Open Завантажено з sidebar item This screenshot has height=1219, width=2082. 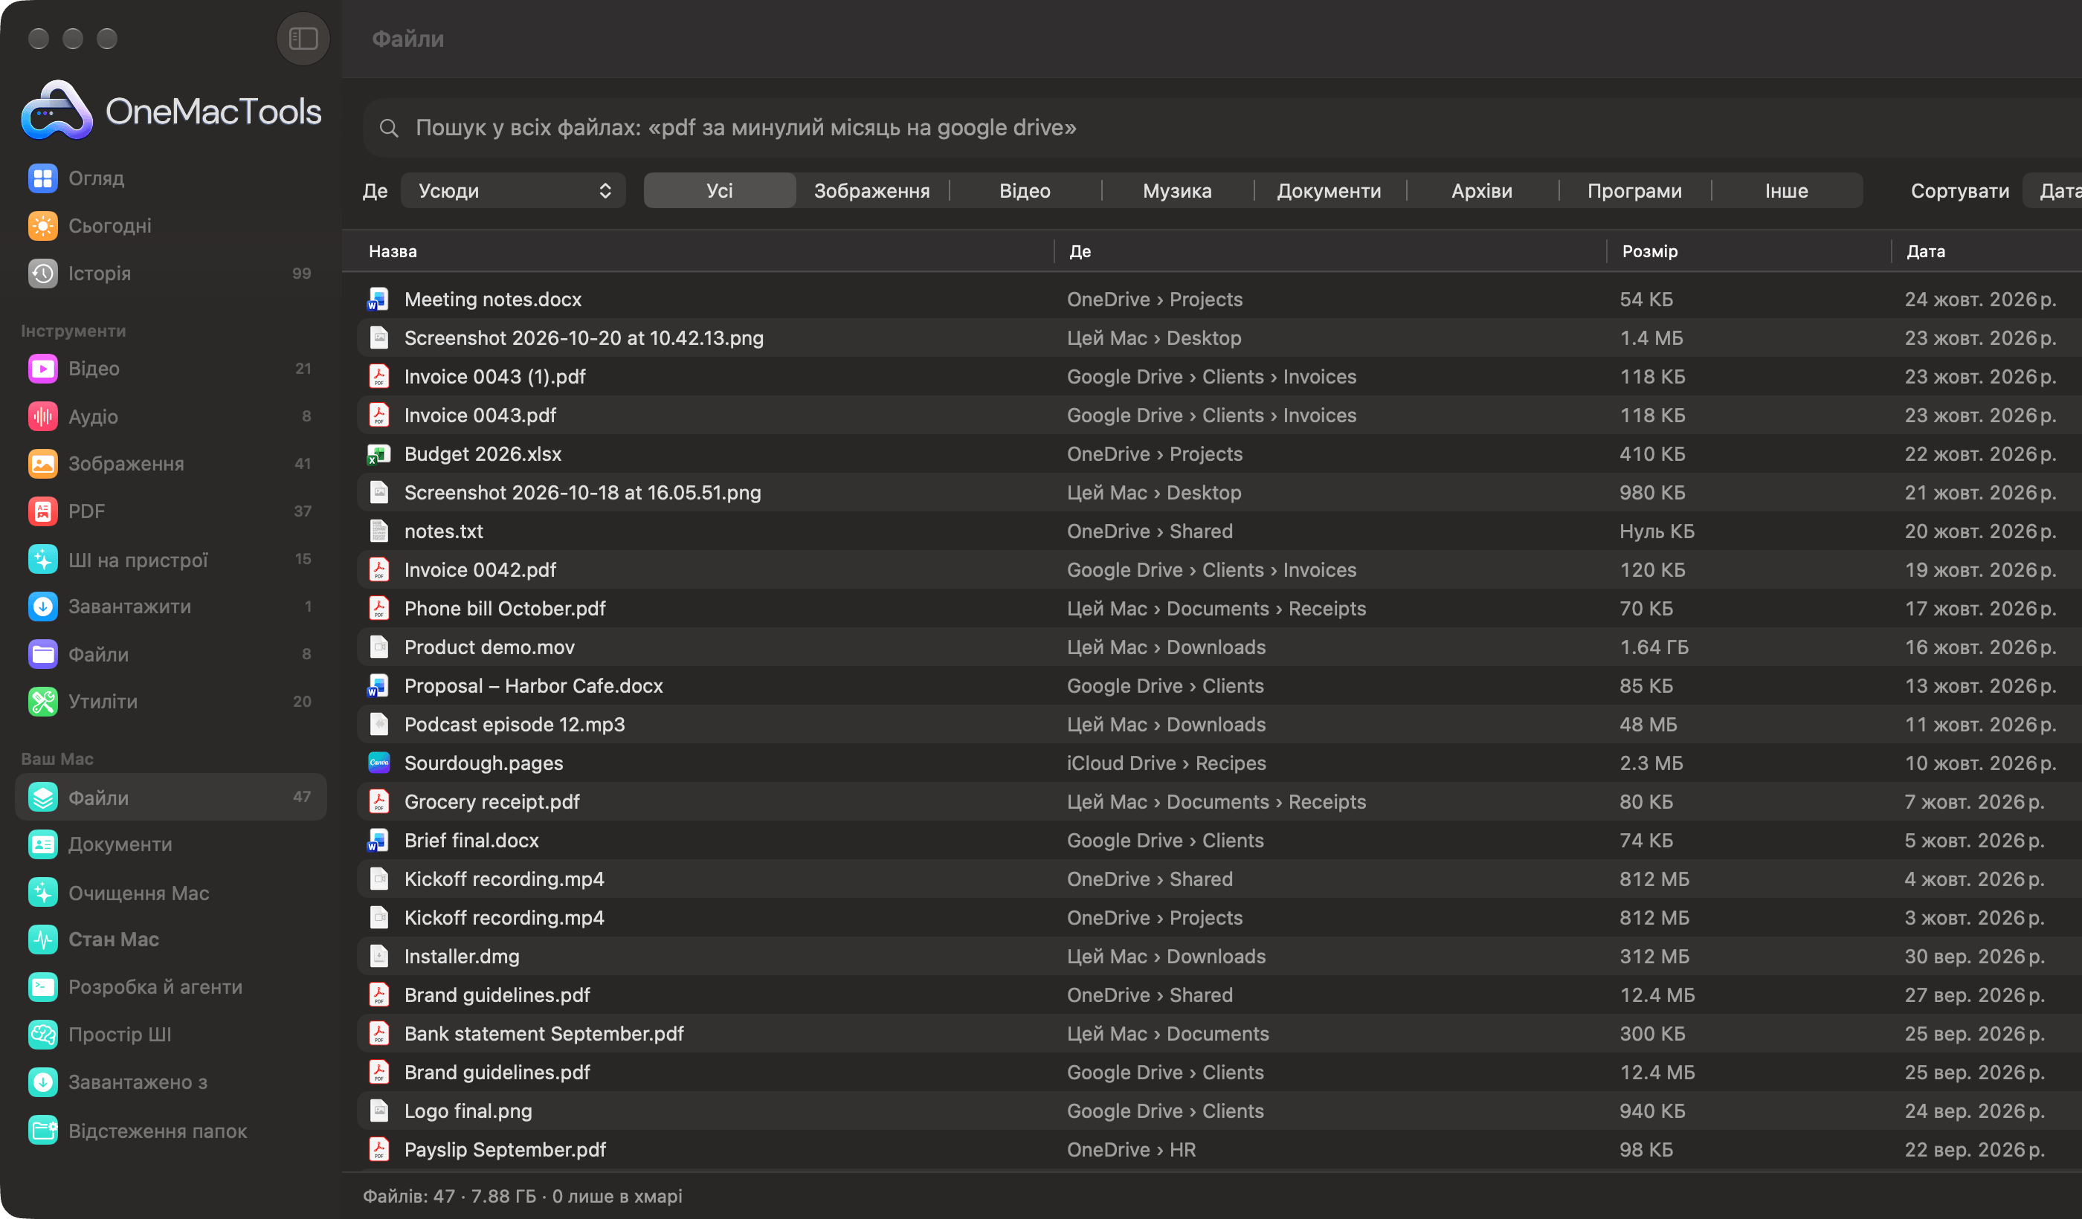click(171, 1082)
